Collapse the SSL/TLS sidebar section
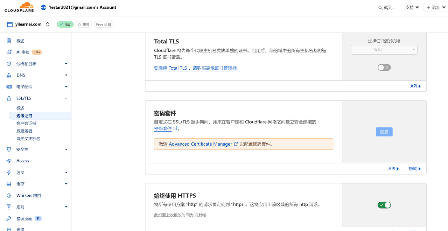 66,98
